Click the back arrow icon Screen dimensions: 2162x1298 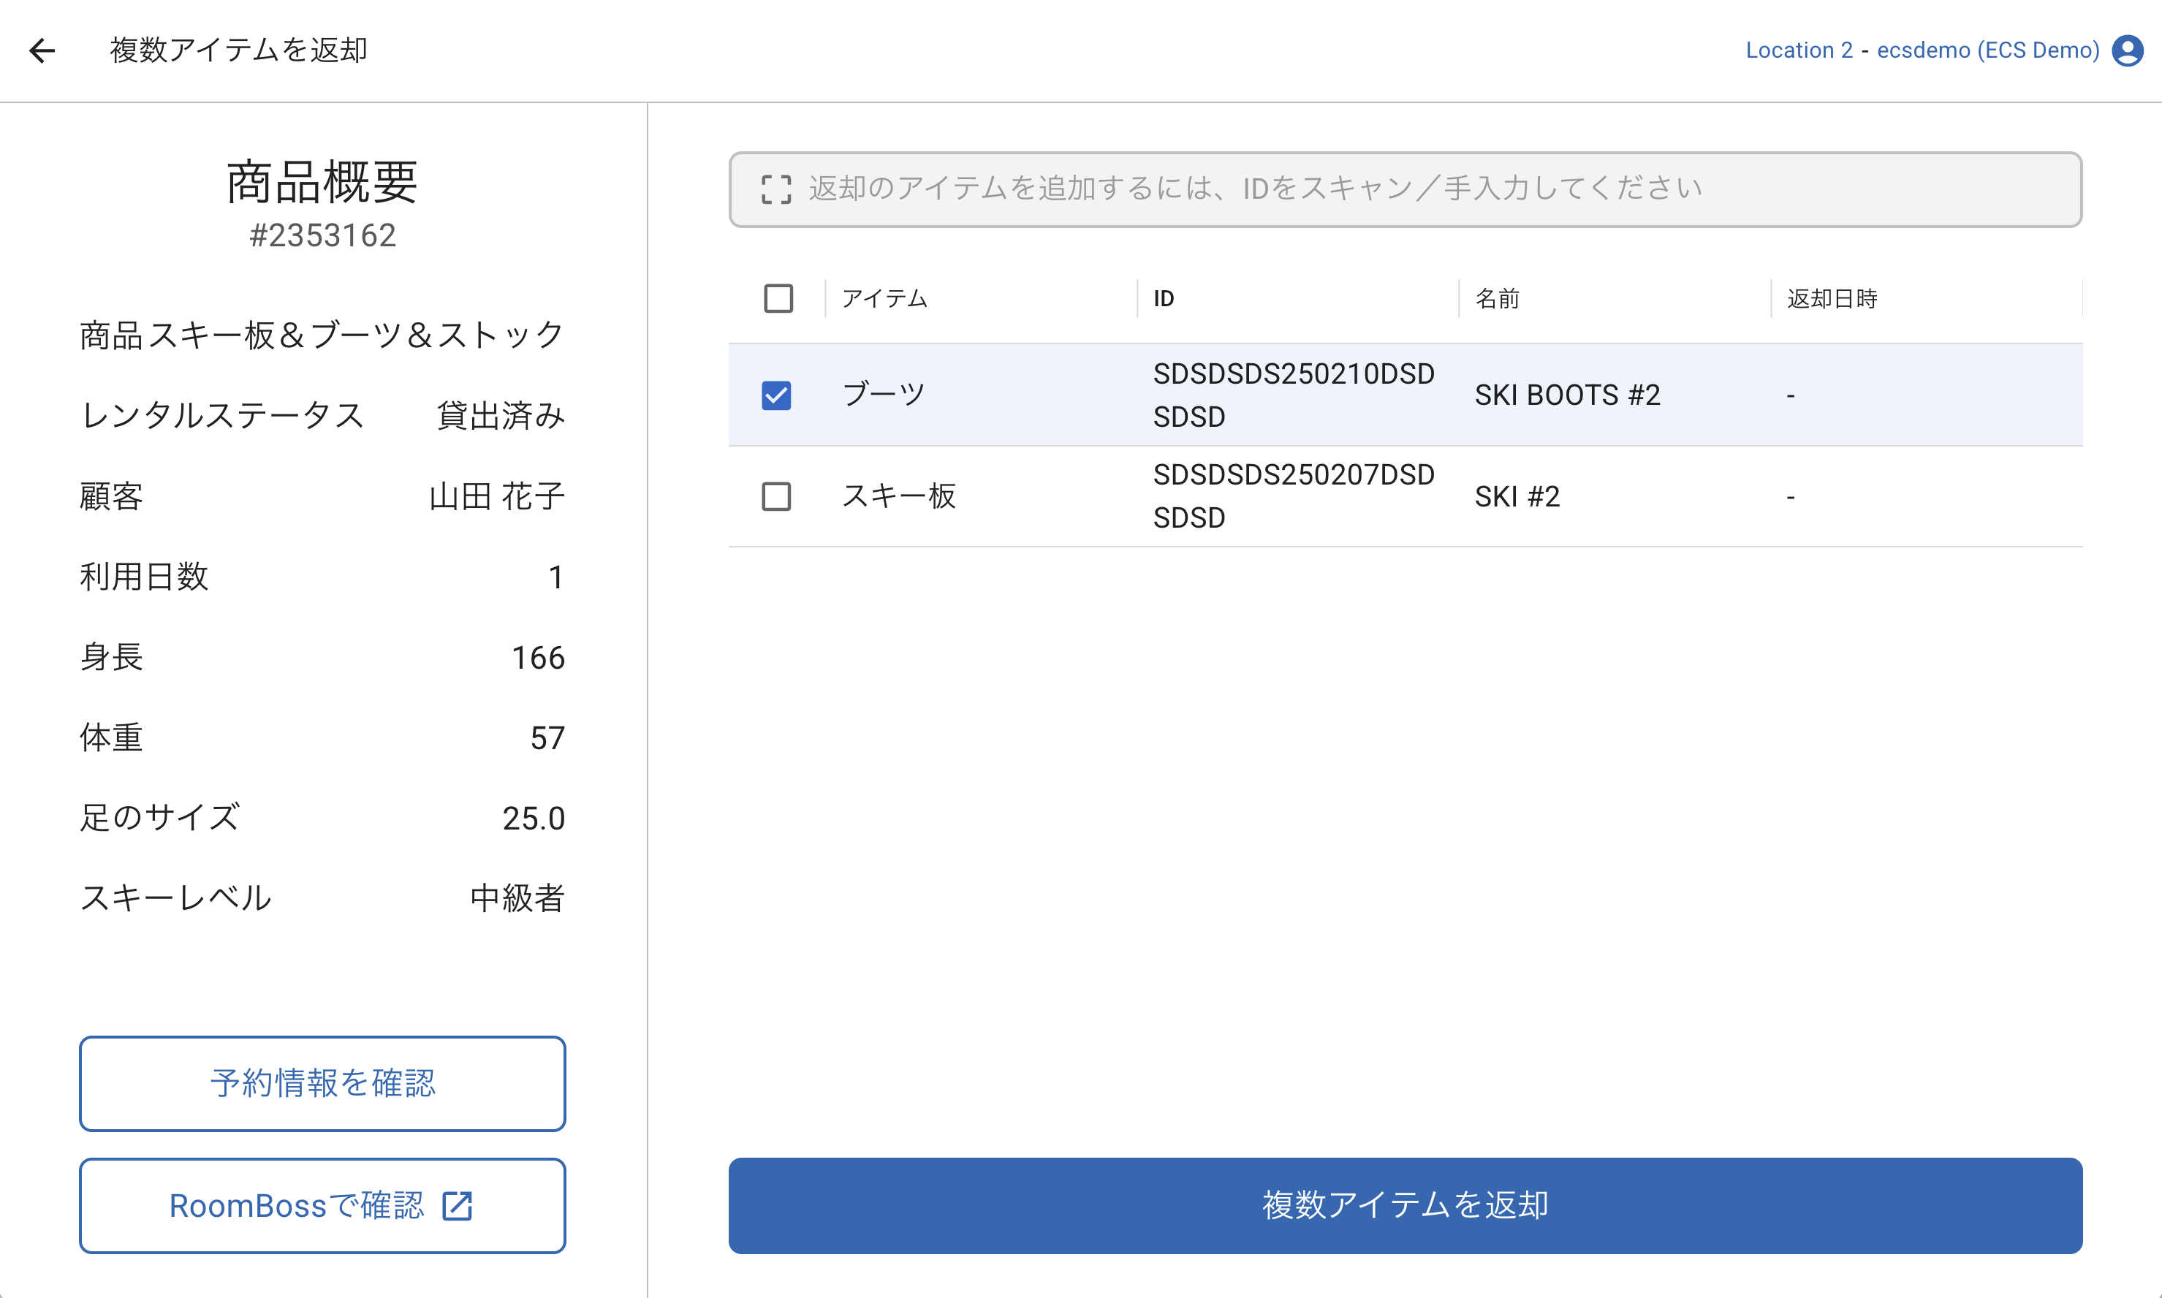pyautogui.click(x=42, y=50)
